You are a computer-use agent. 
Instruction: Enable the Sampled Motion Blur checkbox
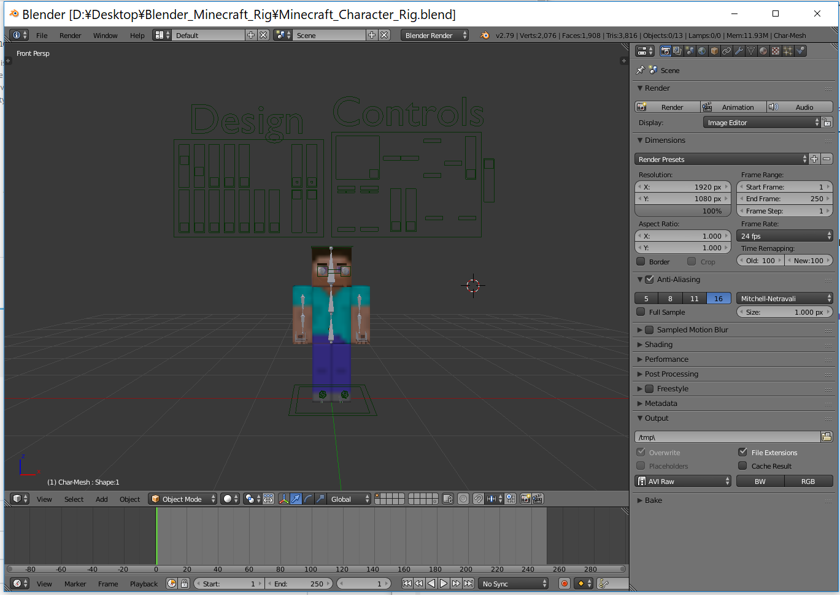[649, 329]
